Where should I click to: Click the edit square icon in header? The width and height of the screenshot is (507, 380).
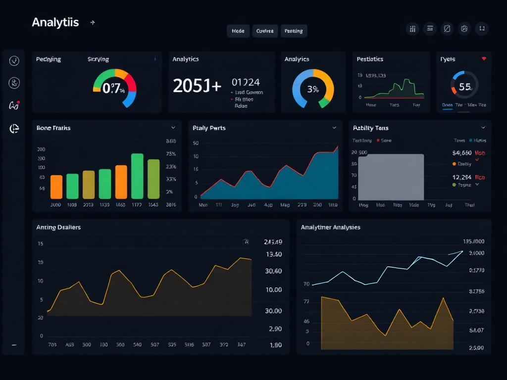447,29
